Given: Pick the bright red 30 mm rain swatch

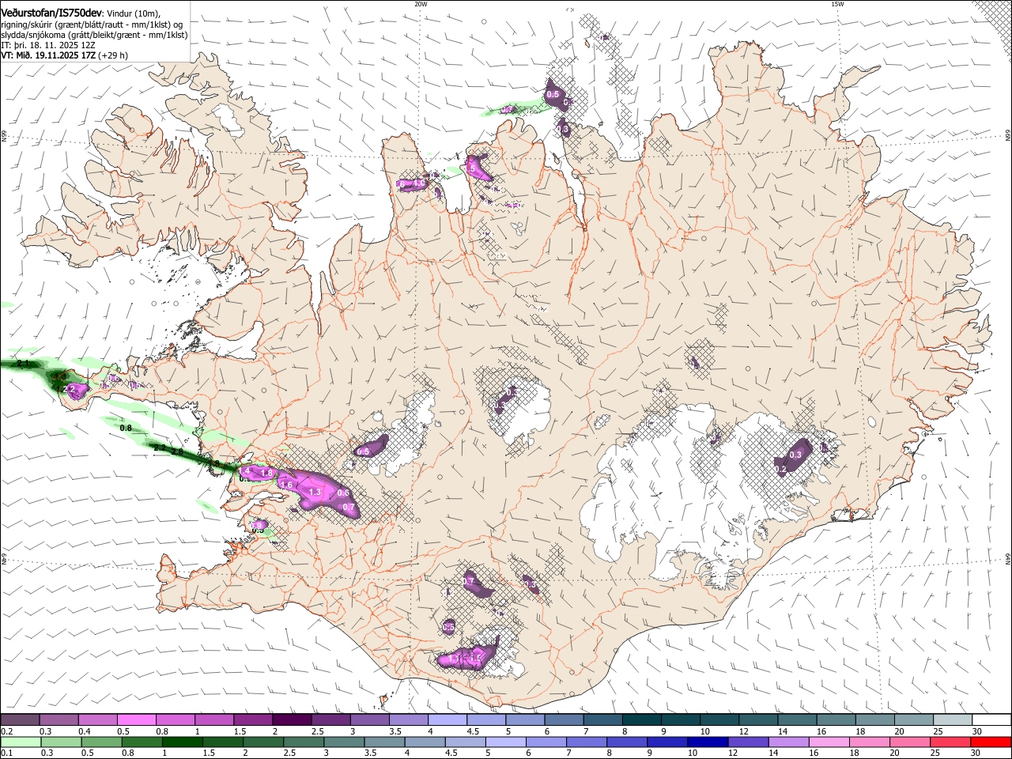Looking at the screenshot, I should [x=990, y=742].
